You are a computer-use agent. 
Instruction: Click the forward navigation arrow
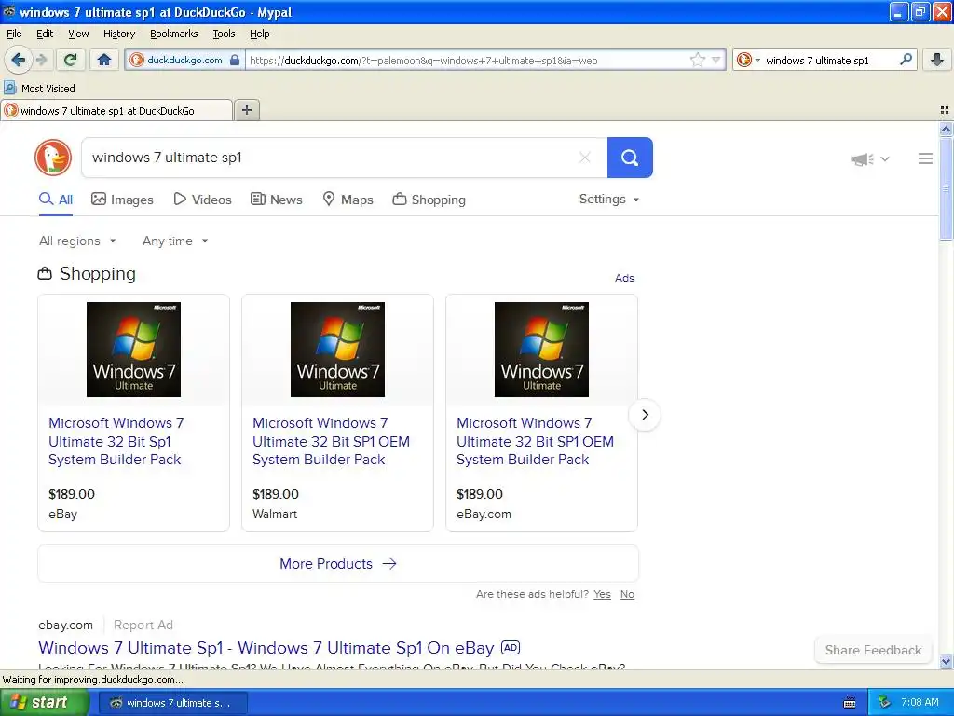pyautogui.click(x=41, y=60)
